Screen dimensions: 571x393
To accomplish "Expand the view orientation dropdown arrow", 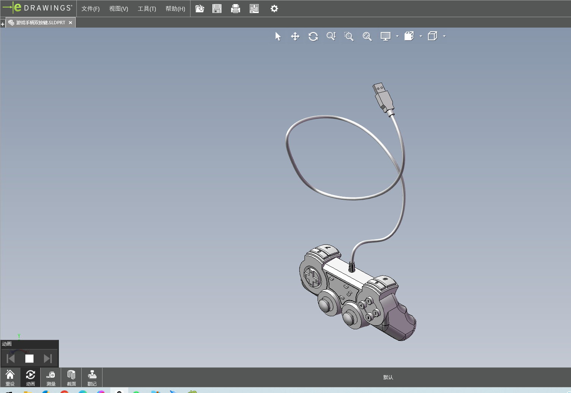I will 421,37.
